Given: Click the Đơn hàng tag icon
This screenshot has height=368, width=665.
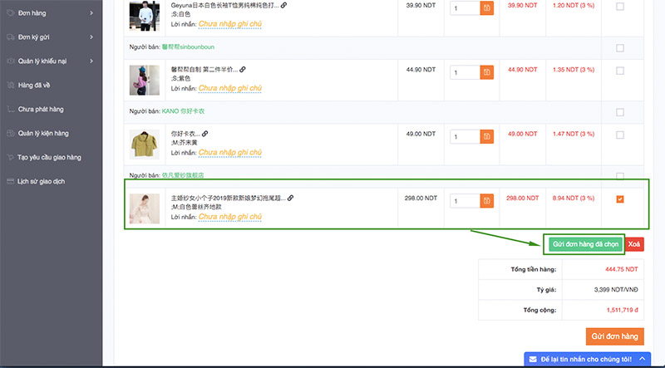Looking at the screenshot, I should click(x=11, y=13).
